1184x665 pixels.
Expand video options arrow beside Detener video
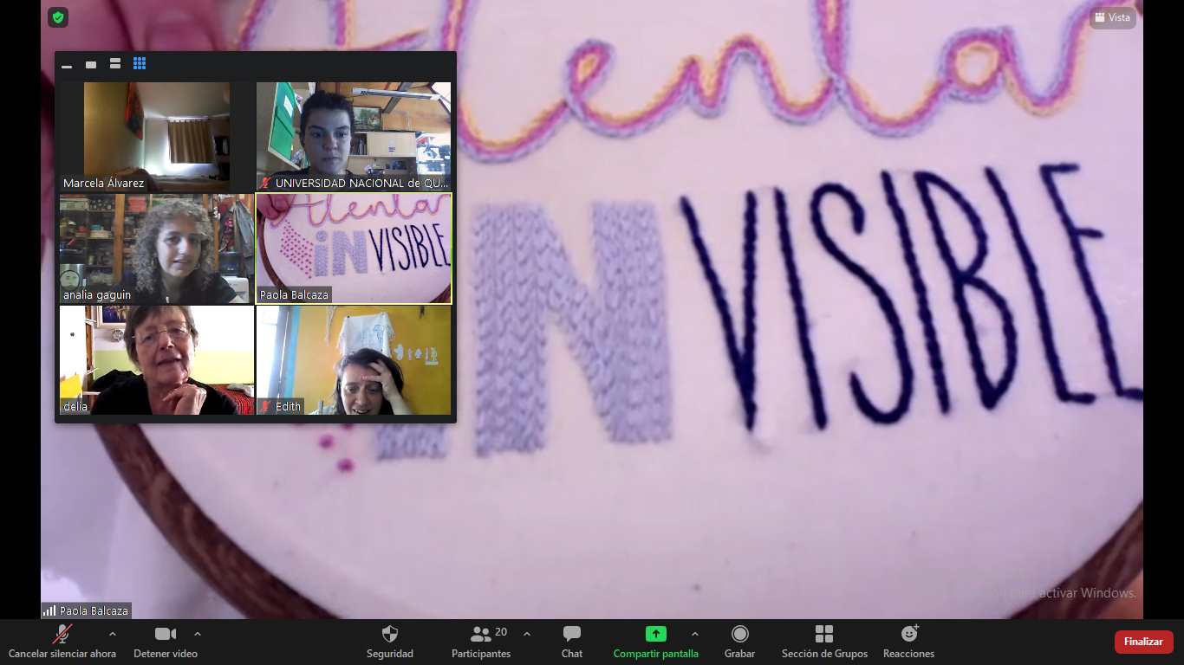198,634
